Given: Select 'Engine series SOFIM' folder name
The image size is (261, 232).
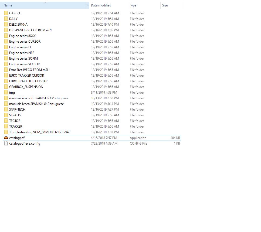Looking at the screenshot, I should (23, 58).
